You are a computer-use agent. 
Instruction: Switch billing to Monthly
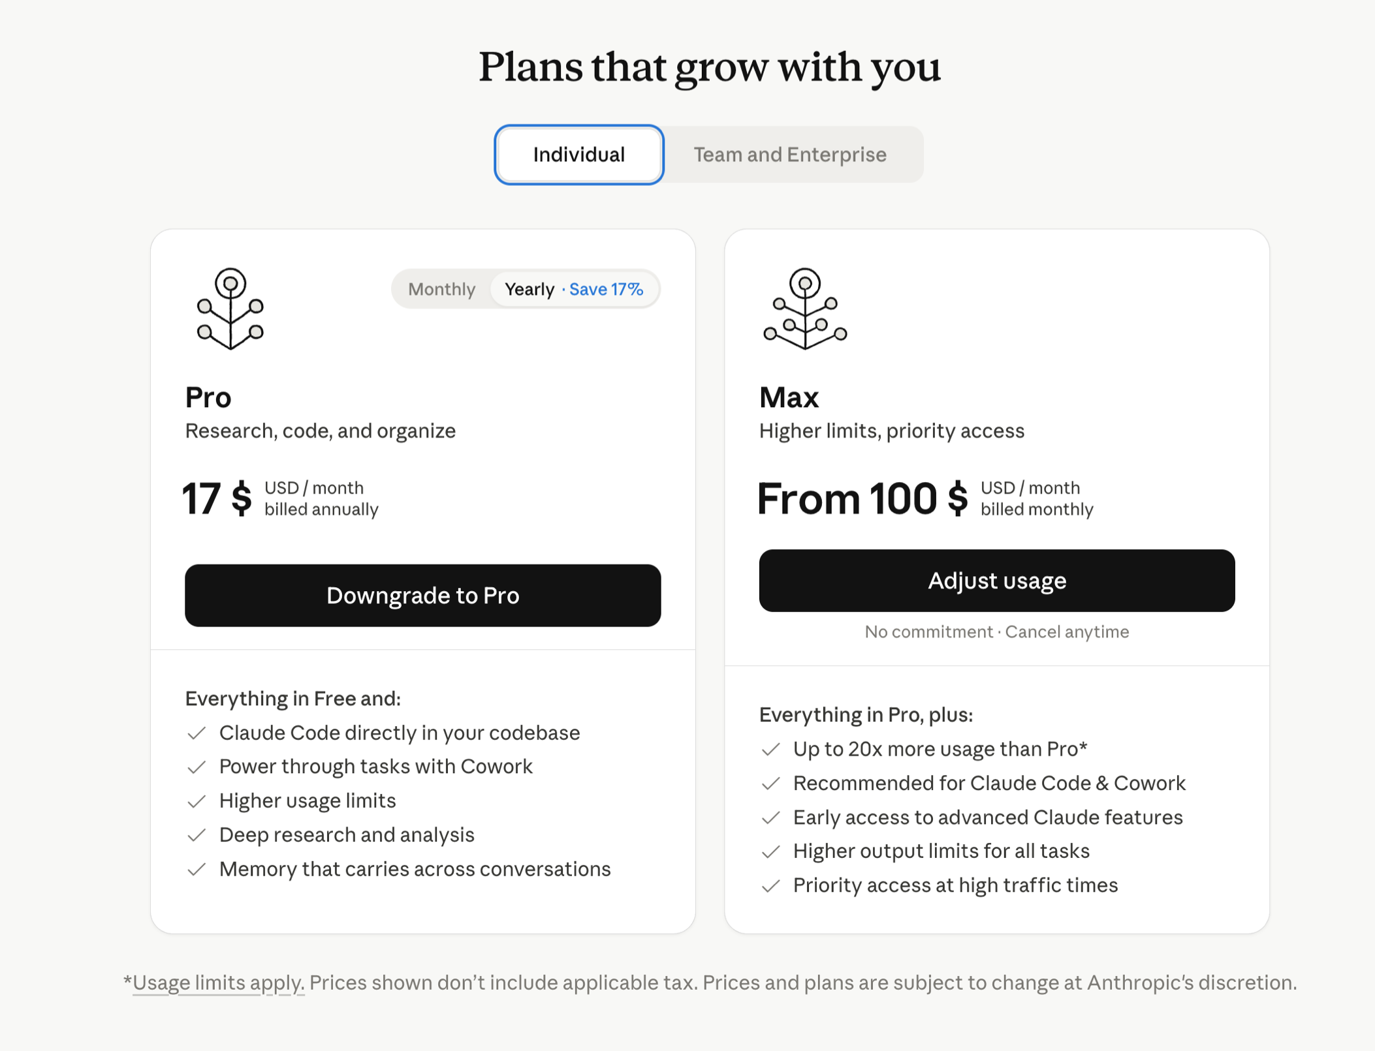pos(441,289)
